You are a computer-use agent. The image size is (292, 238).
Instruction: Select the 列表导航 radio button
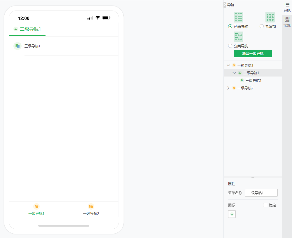(x=230, y=26)
